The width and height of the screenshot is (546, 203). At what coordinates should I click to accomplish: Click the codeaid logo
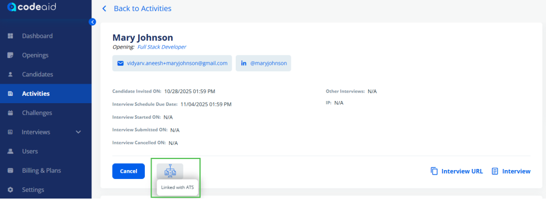tap(32, 7)
